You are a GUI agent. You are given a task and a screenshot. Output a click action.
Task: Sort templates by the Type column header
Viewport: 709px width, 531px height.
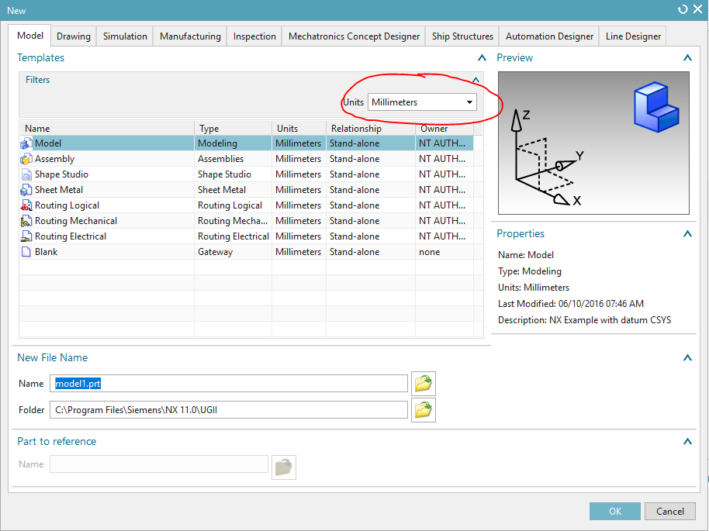[233, 129]
